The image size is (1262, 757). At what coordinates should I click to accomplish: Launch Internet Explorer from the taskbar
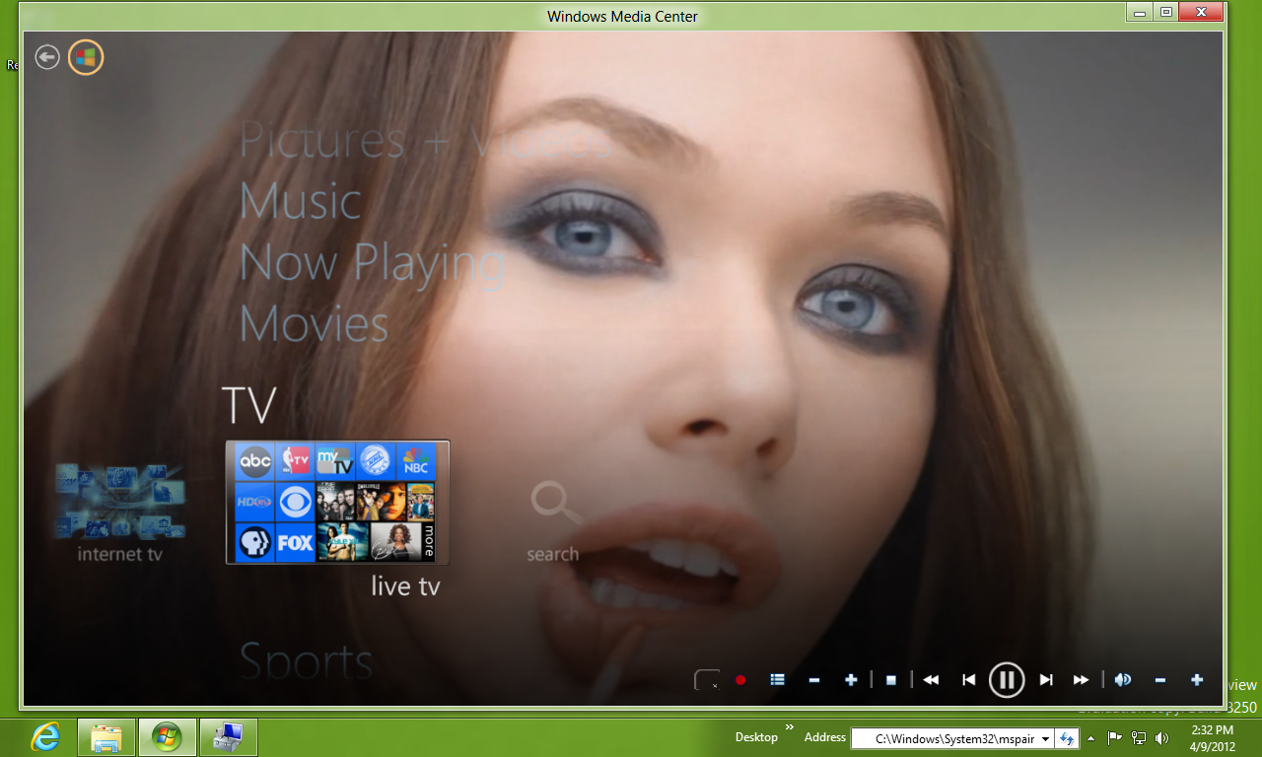[x=45, y=736]
